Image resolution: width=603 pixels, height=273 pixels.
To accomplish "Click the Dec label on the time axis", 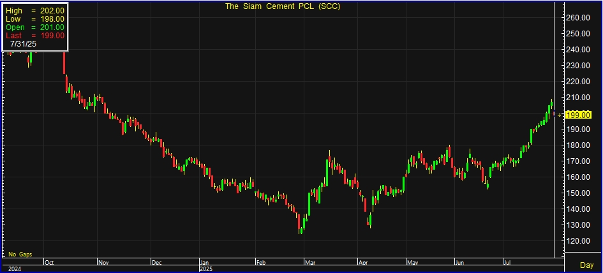I will pyautogui.click(x=158, y=263).
